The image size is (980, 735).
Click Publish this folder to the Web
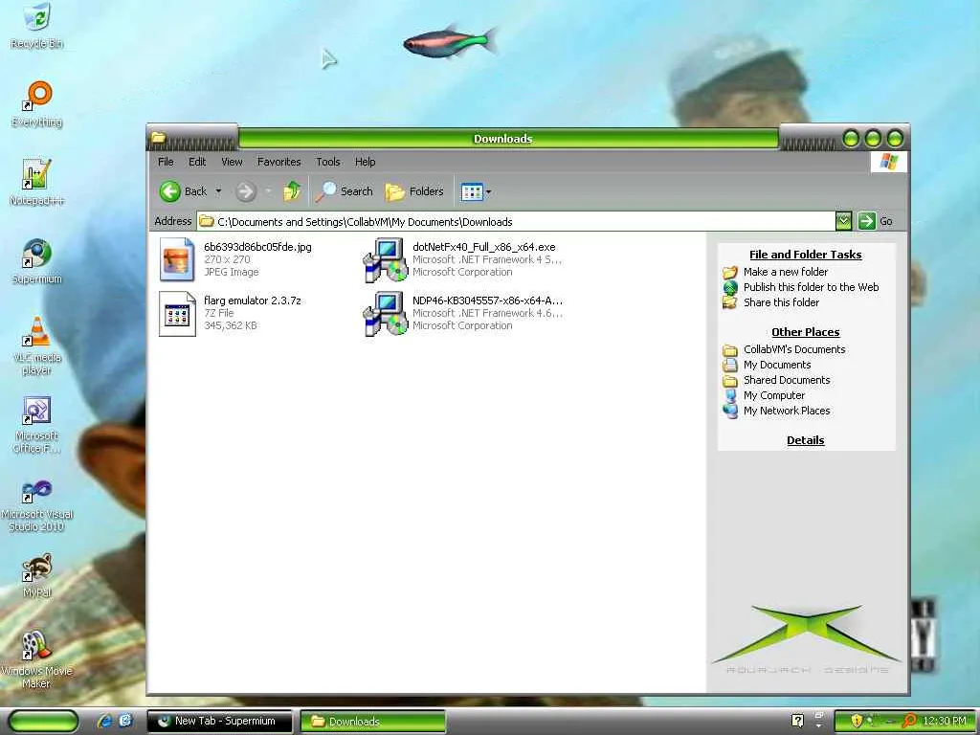click(811, 287)
